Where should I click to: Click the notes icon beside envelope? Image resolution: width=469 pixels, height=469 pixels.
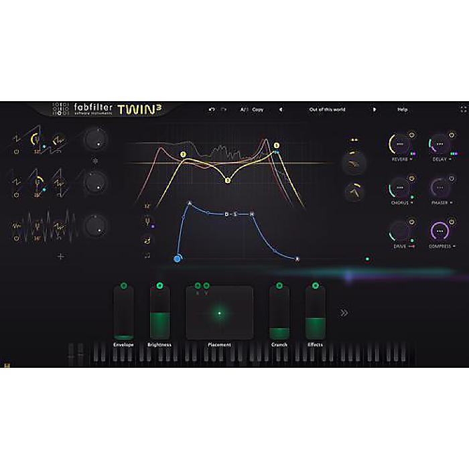coord(147,241)
